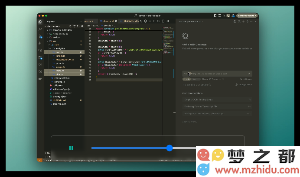Open Explorer panel more actions ellipsis
300x177 pixels.
click(81, 21)
